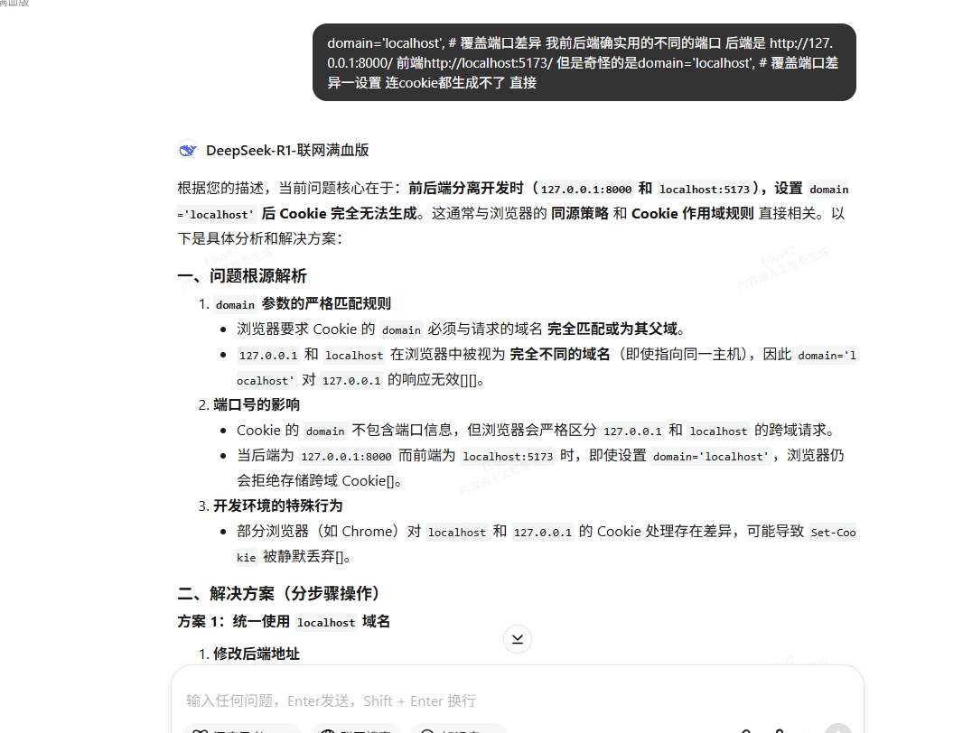Image resolution: width=972 pixels, height=733 pixels.
Task: Click the text 会拒绝存储跨域 Cookie
Action: coord(312,481)
